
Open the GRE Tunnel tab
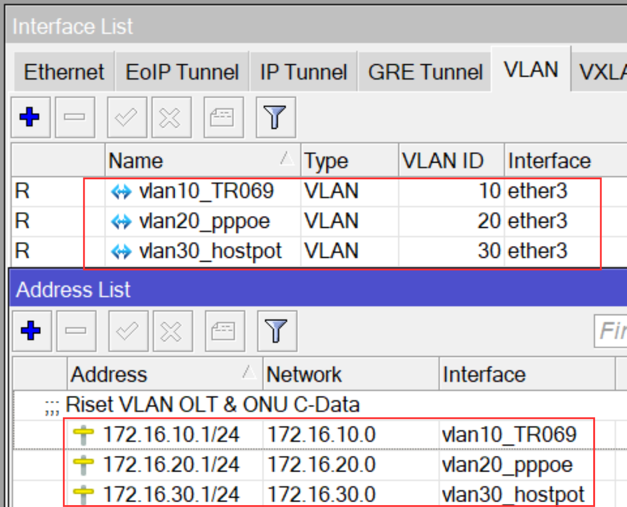(x=424, y=71)
